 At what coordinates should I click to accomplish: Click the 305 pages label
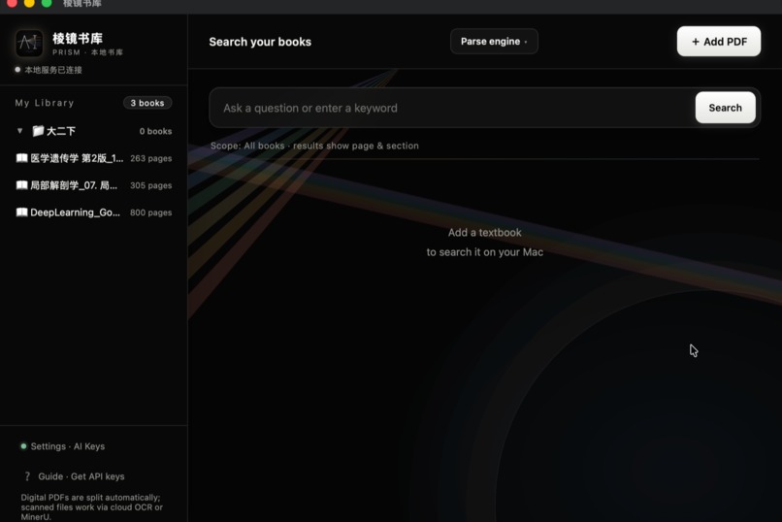(151, 185)
